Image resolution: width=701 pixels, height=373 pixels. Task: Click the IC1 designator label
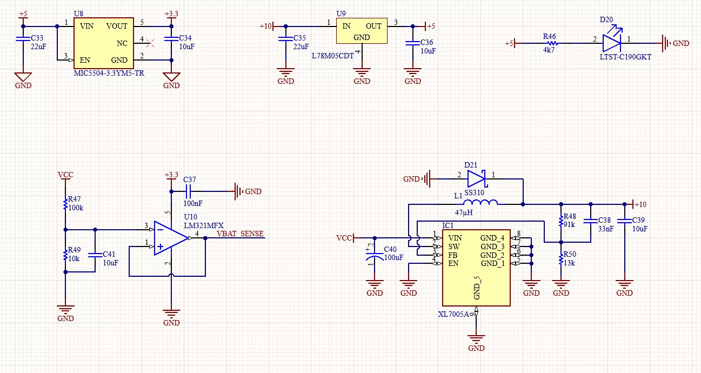pos(448,225)
